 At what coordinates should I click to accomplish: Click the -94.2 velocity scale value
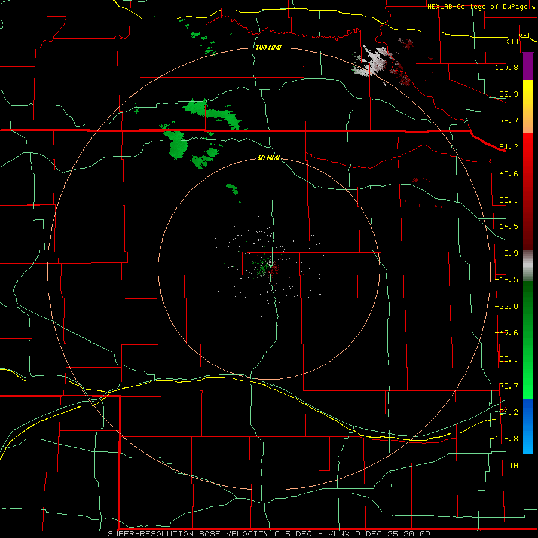506,412
